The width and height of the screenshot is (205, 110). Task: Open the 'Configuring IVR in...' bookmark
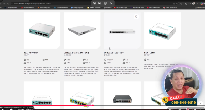pyautogui.click(x=11, y=8)
